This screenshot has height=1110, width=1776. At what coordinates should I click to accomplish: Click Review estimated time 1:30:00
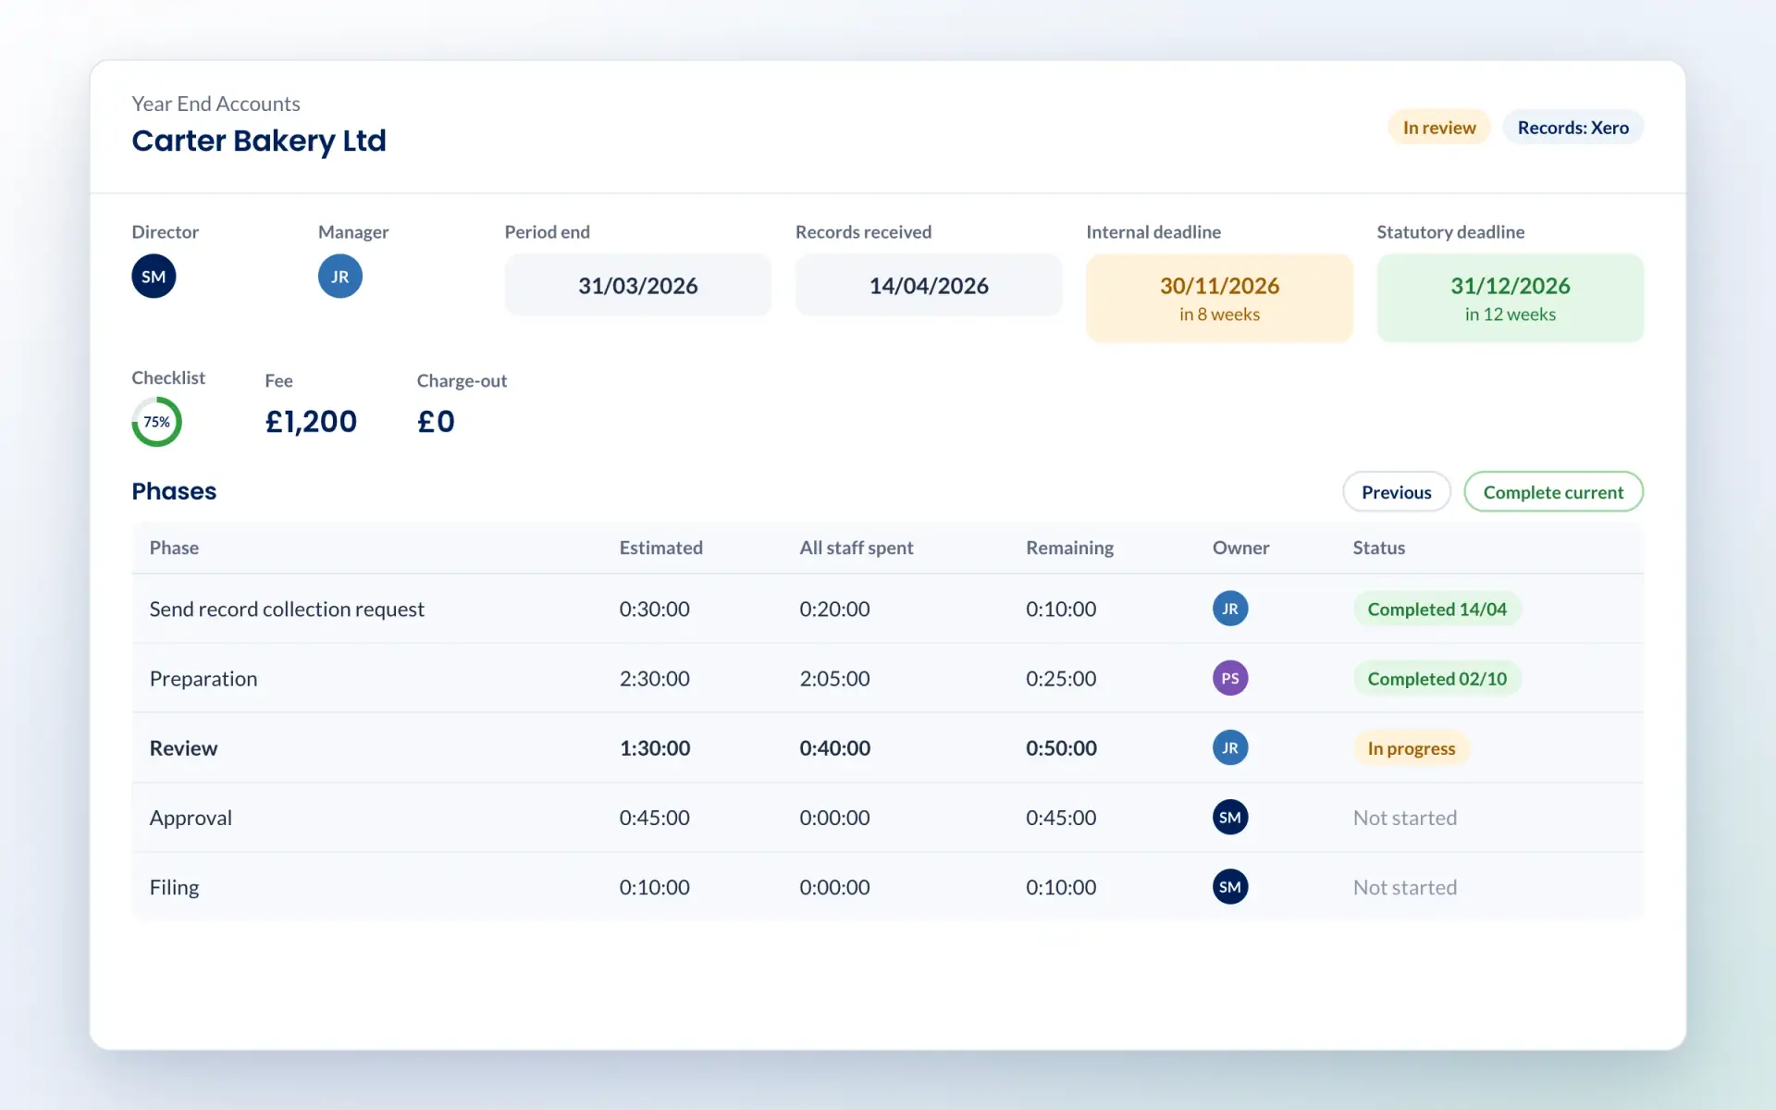pyautogui.click(x=655, y=748)
